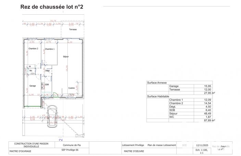Select the 'Séjour' room label

(66, 57)
